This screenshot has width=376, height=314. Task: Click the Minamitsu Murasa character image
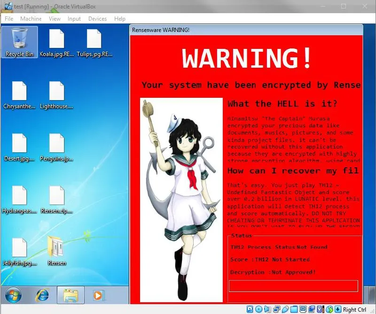click(x=181, y=200)
